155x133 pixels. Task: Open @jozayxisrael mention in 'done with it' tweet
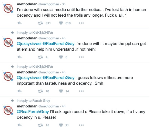tap(29, 44)
